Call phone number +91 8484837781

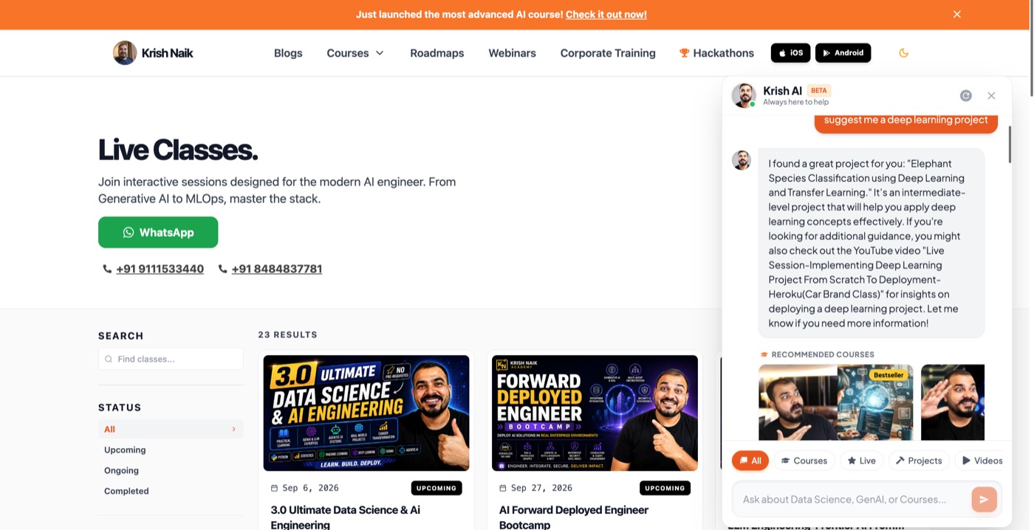(x=277, y=269)
